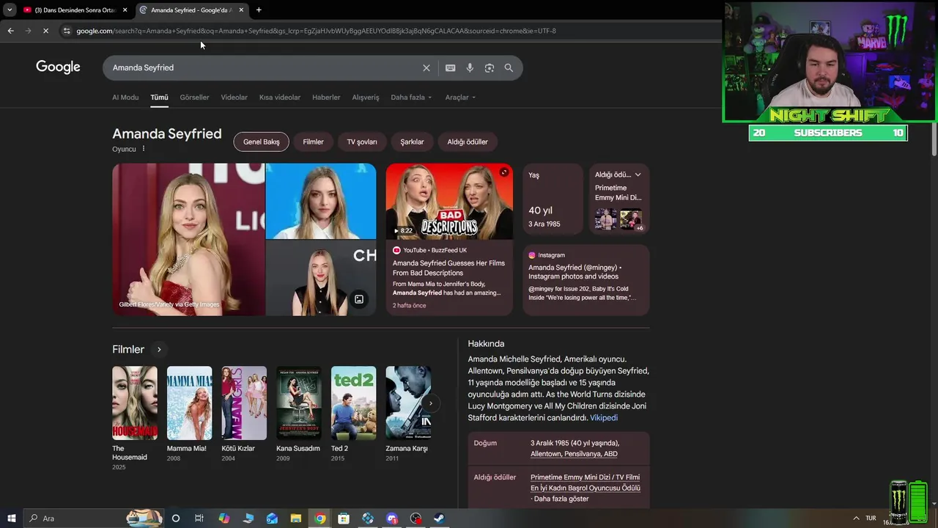938x528 pixels.
Task: Open the on-screen keyboard input tool
Action: coord(450,67)
